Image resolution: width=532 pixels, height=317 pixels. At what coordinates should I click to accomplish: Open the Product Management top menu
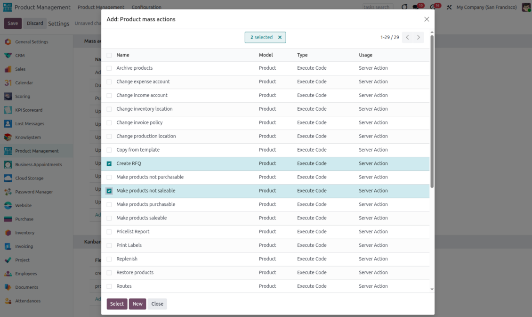point(101,8)
